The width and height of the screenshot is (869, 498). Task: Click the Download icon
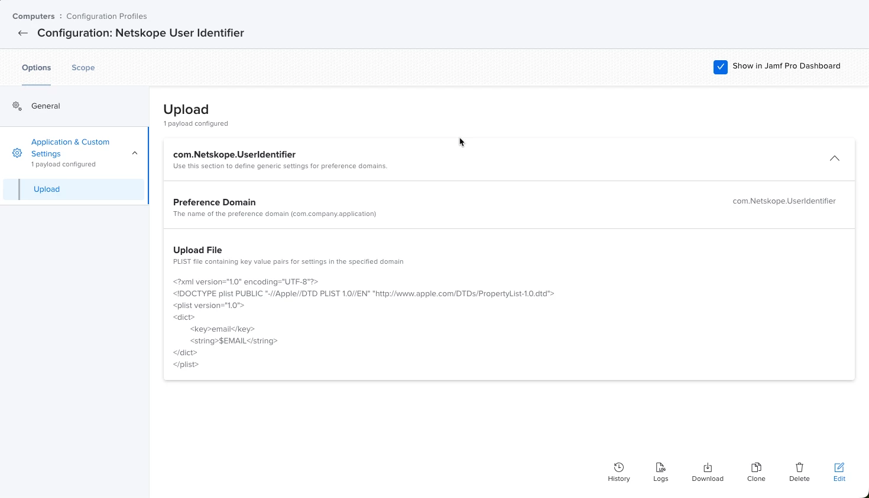click(708, 467)
